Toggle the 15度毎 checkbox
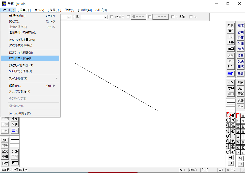245x173 pixels. [x=112, y=17]
